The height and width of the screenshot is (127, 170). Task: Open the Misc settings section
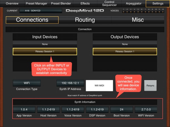(x=138, y=20)
